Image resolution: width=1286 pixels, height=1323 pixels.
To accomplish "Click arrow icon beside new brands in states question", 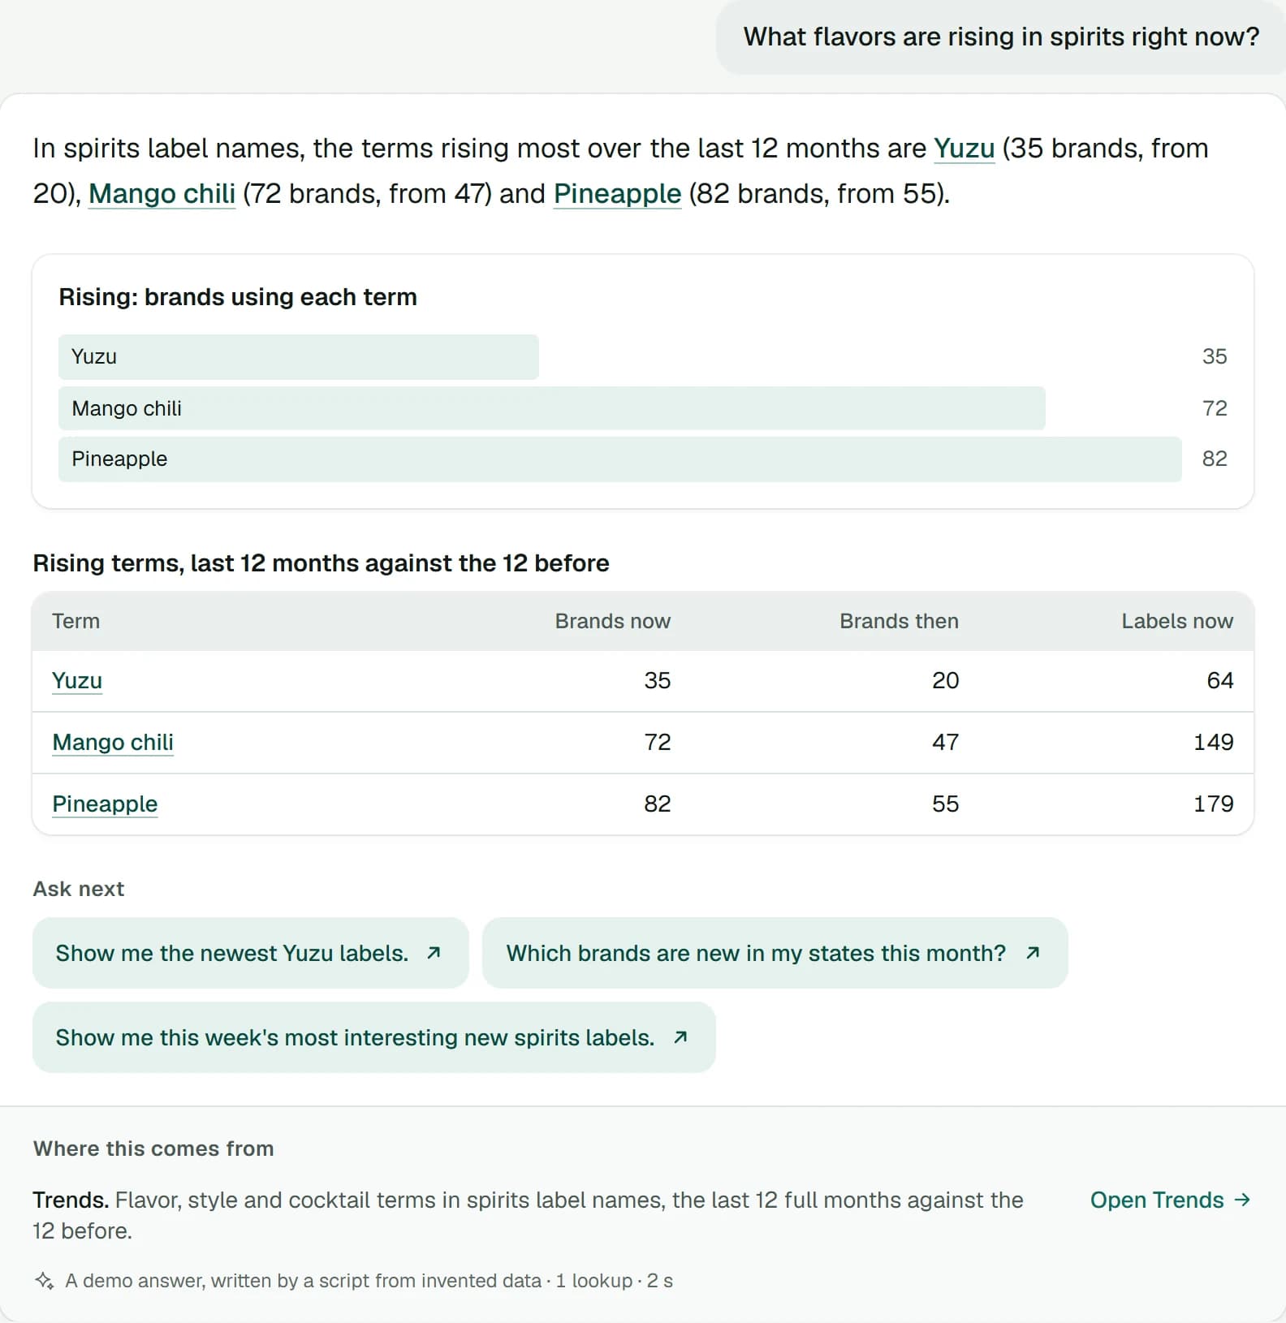I will [x=1033, y=953].
